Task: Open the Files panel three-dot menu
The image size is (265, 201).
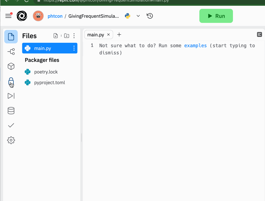Action: click(74, 36)
